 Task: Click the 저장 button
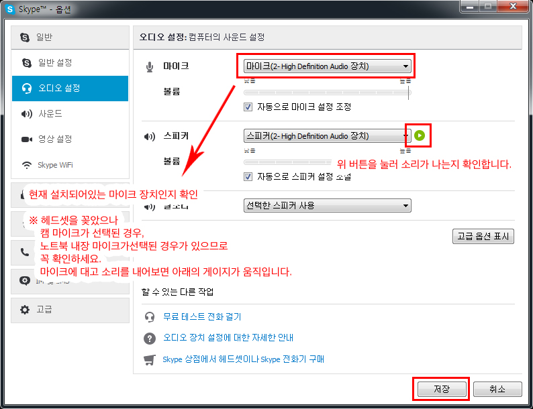pyautogui.click(x=442, y=389)
